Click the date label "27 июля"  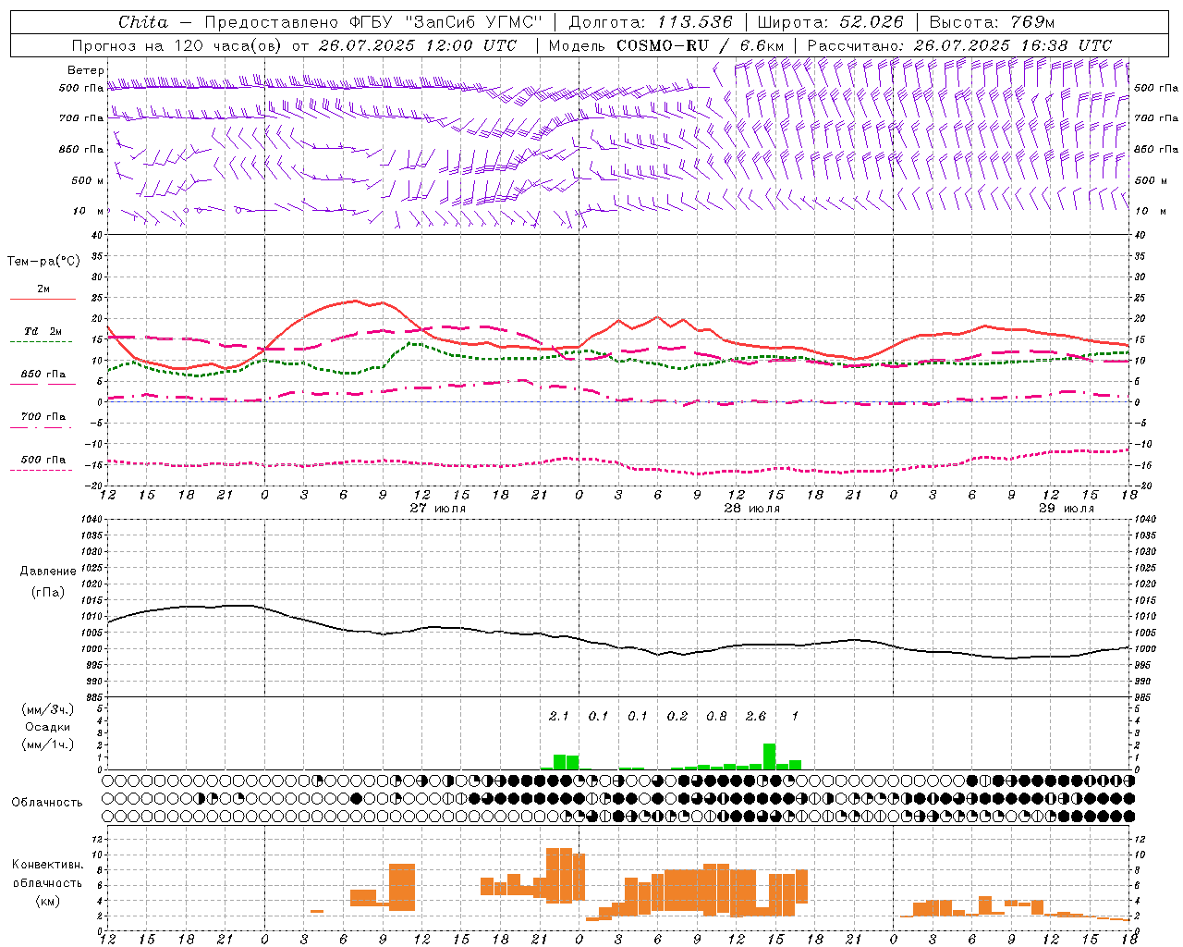438,509
